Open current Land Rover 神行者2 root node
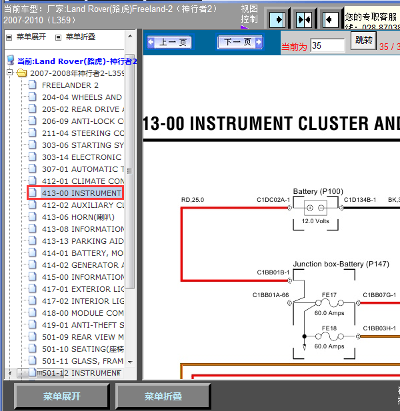400x411 pixels. [77, 61]
